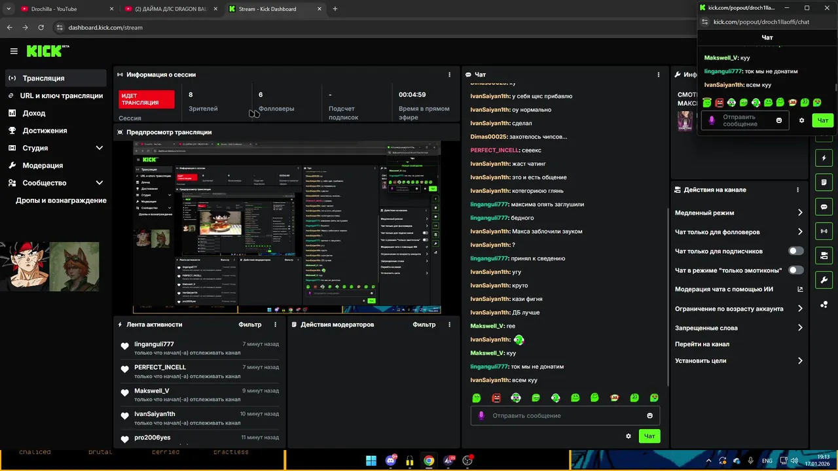This screenshot has height=471, width=838.
Task: Open moderator actions Фильтр
Action: tap(424, 324)
